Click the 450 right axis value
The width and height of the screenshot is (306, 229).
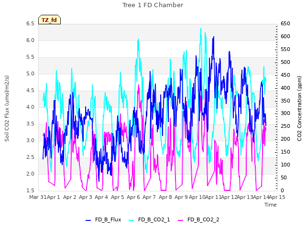click(285, 75)
